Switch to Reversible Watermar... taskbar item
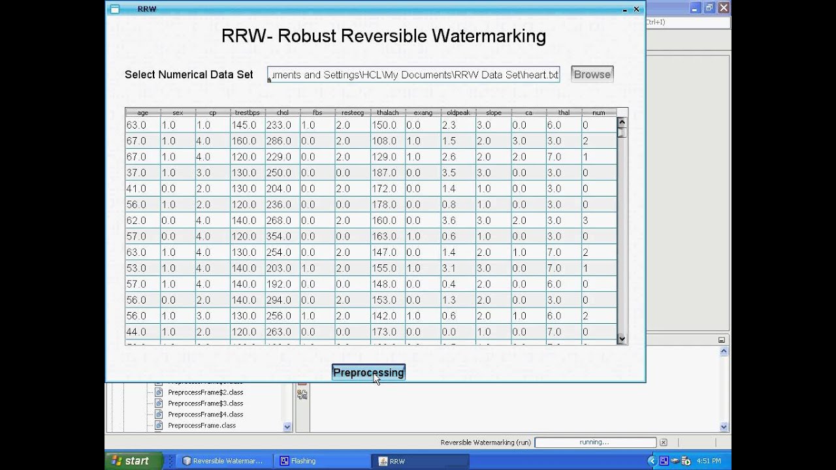836x470 pixels. [x=225, y=461]
